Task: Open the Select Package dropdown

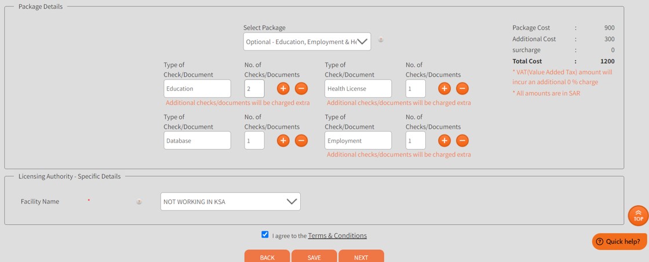Action: (307, 42)
